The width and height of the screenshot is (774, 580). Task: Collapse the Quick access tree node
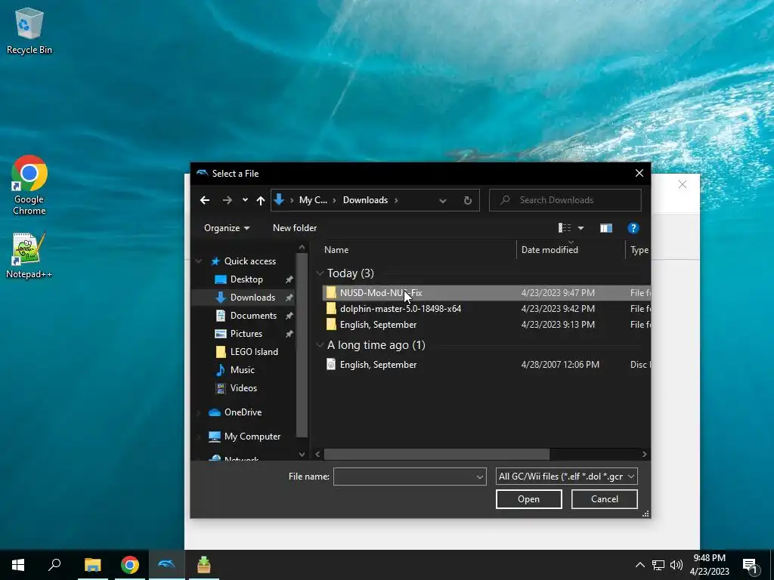[199, 261]
